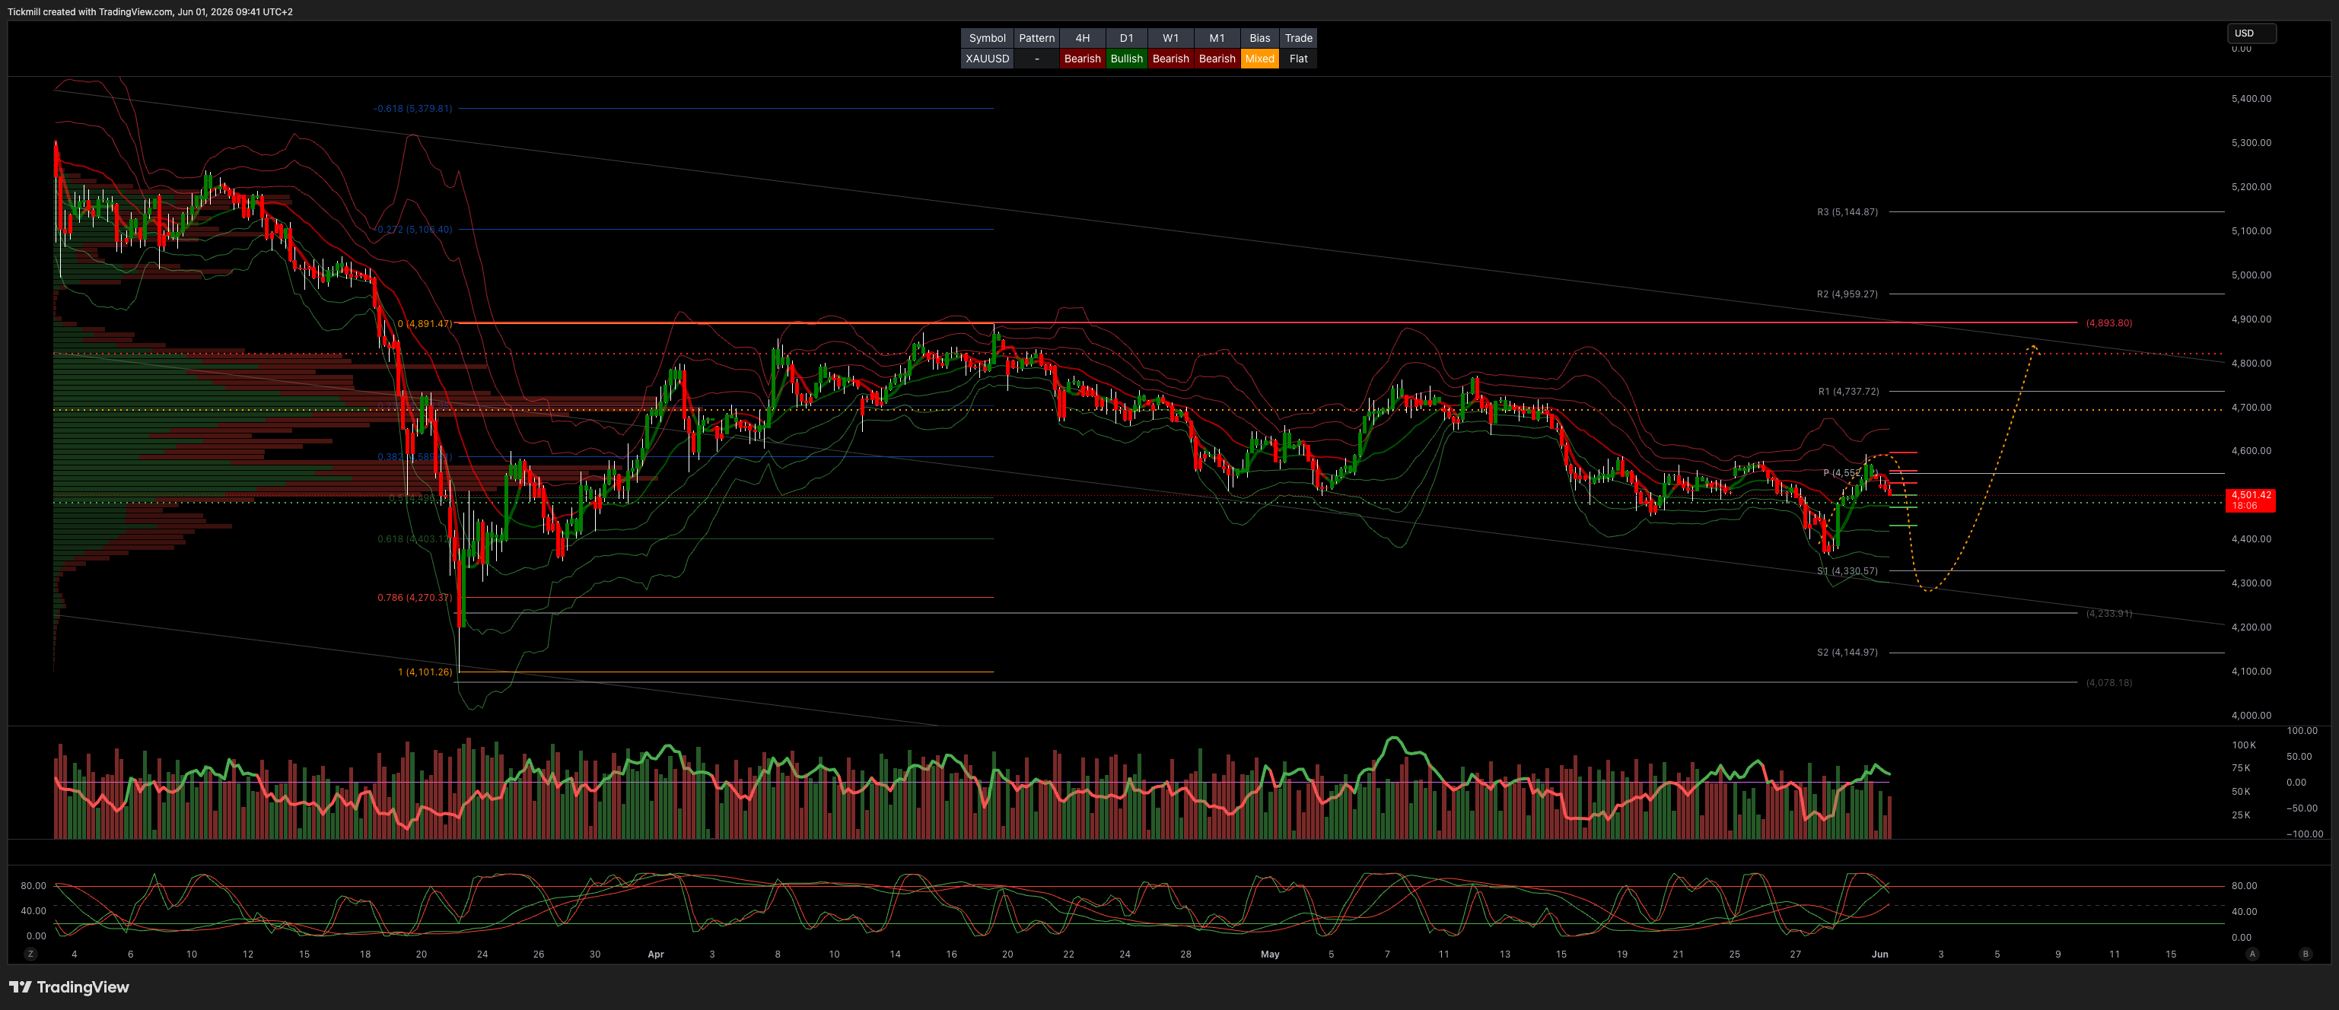Click the Bearish cell under W1
2339x1010 pixels.
click(1170, 59)
